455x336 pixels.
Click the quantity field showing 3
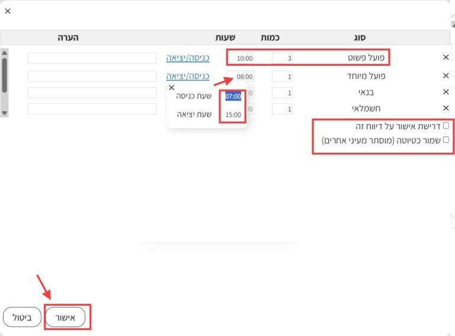[x=282, y=58]
